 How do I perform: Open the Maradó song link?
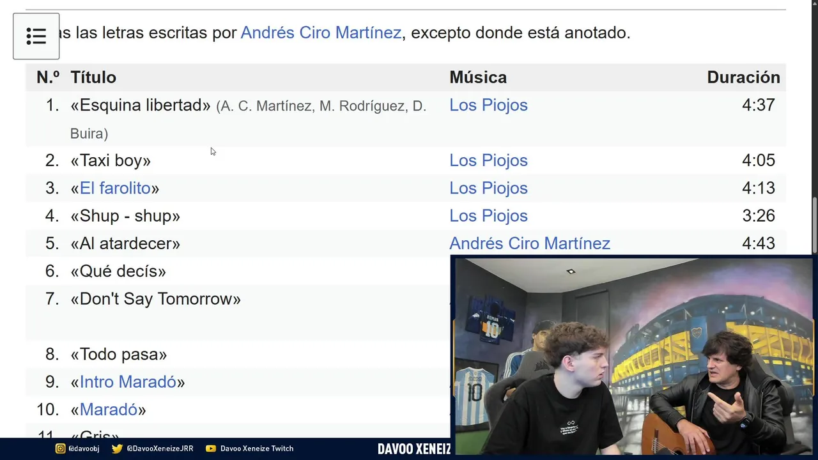(x=109, y=410)
